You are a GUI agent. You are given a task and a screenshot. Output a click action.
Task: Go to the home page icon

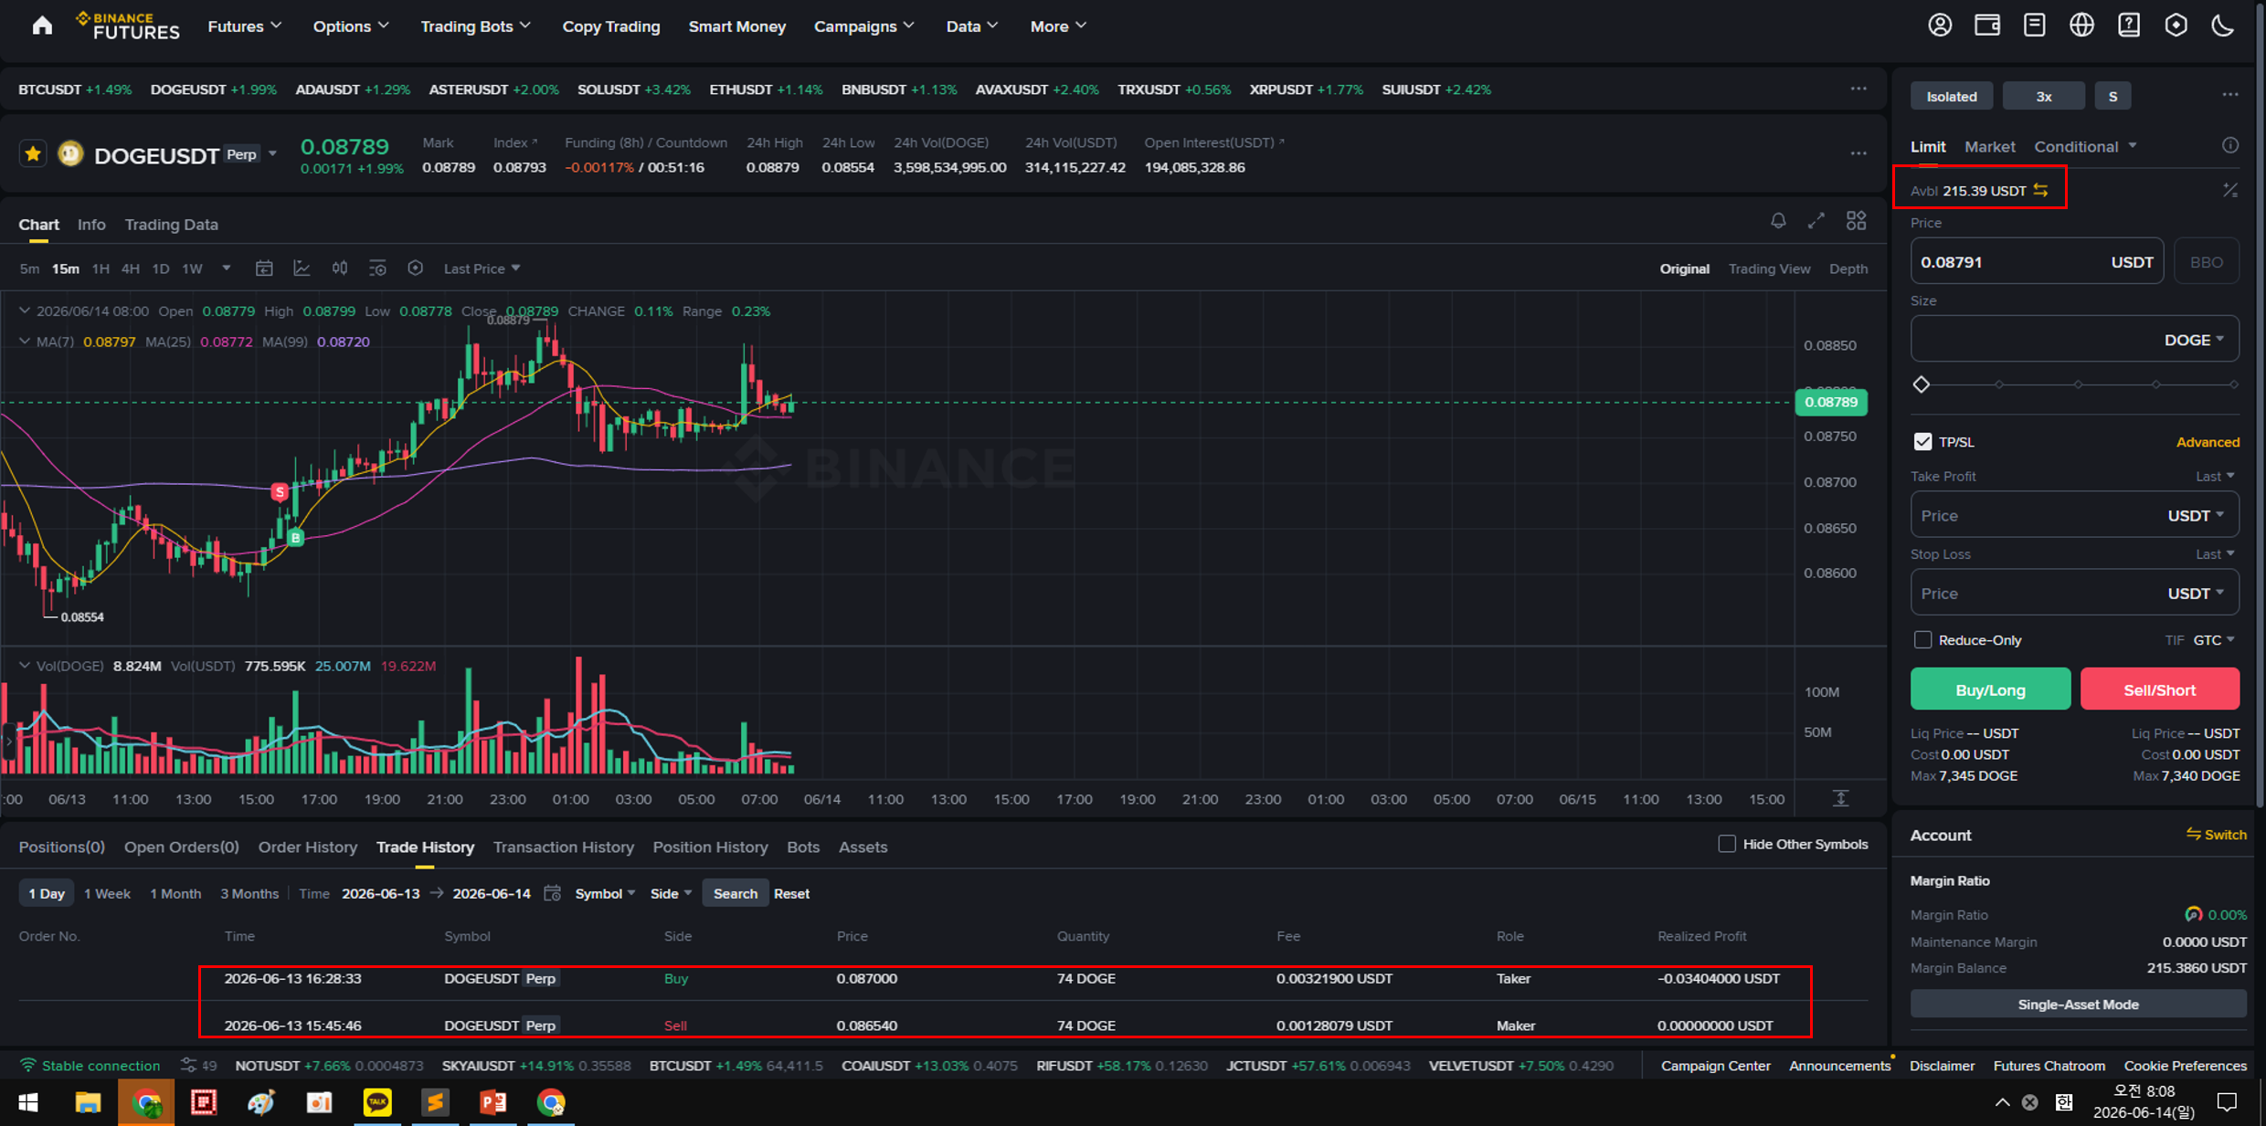coord(42,26)
